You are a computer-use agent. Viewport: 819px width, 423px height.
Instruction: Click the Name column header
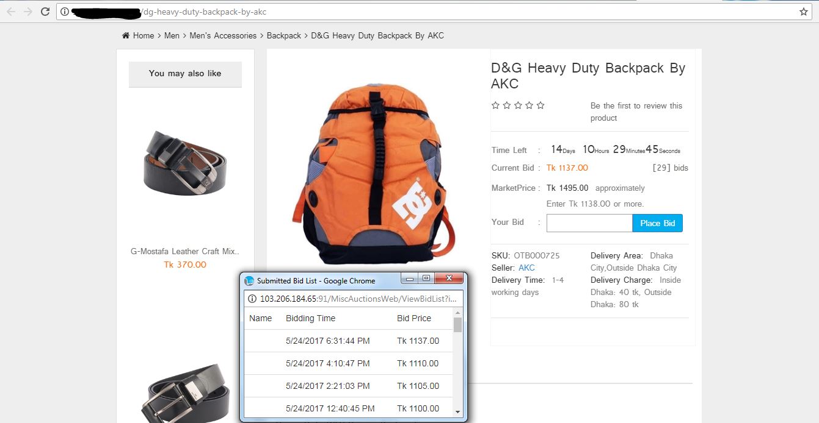[x=261, y=318]
